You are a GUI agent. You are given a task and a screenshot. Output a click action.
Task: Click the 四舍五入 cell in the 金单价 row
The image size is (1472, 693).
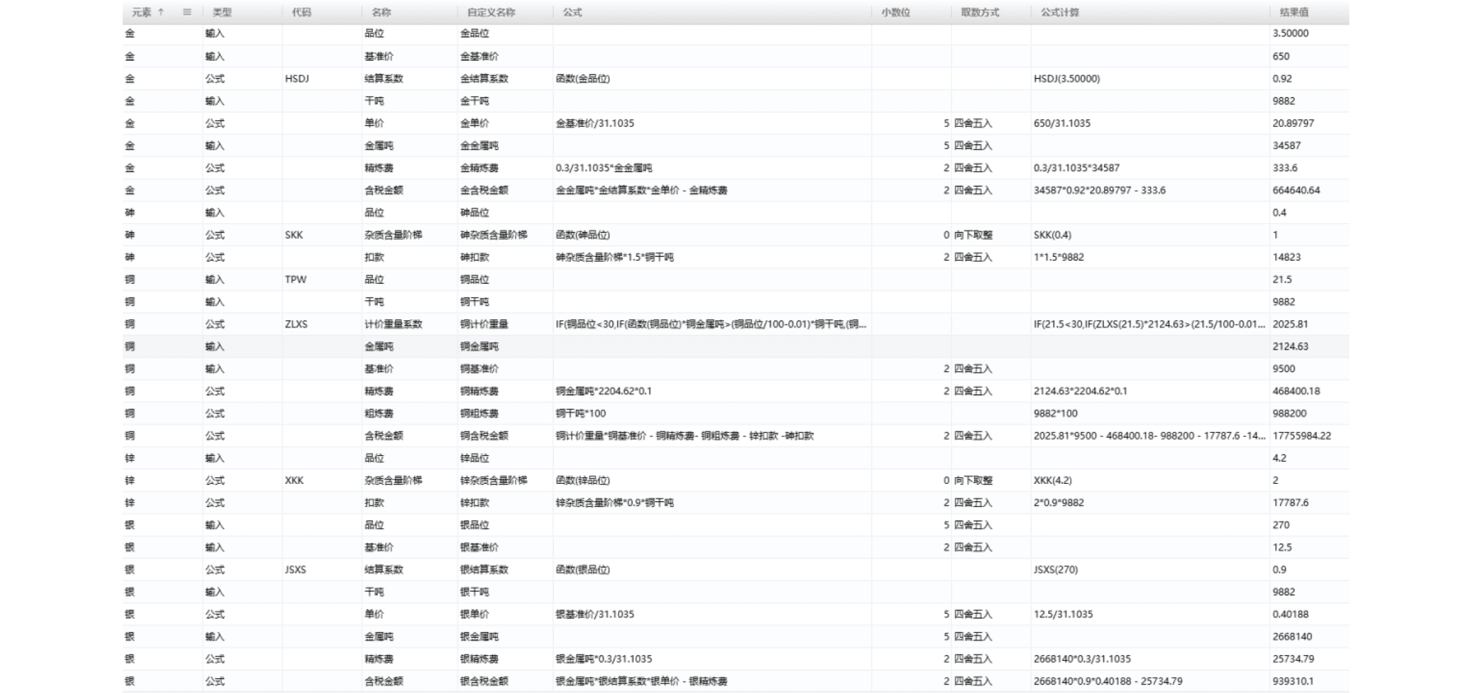point(973,123)
